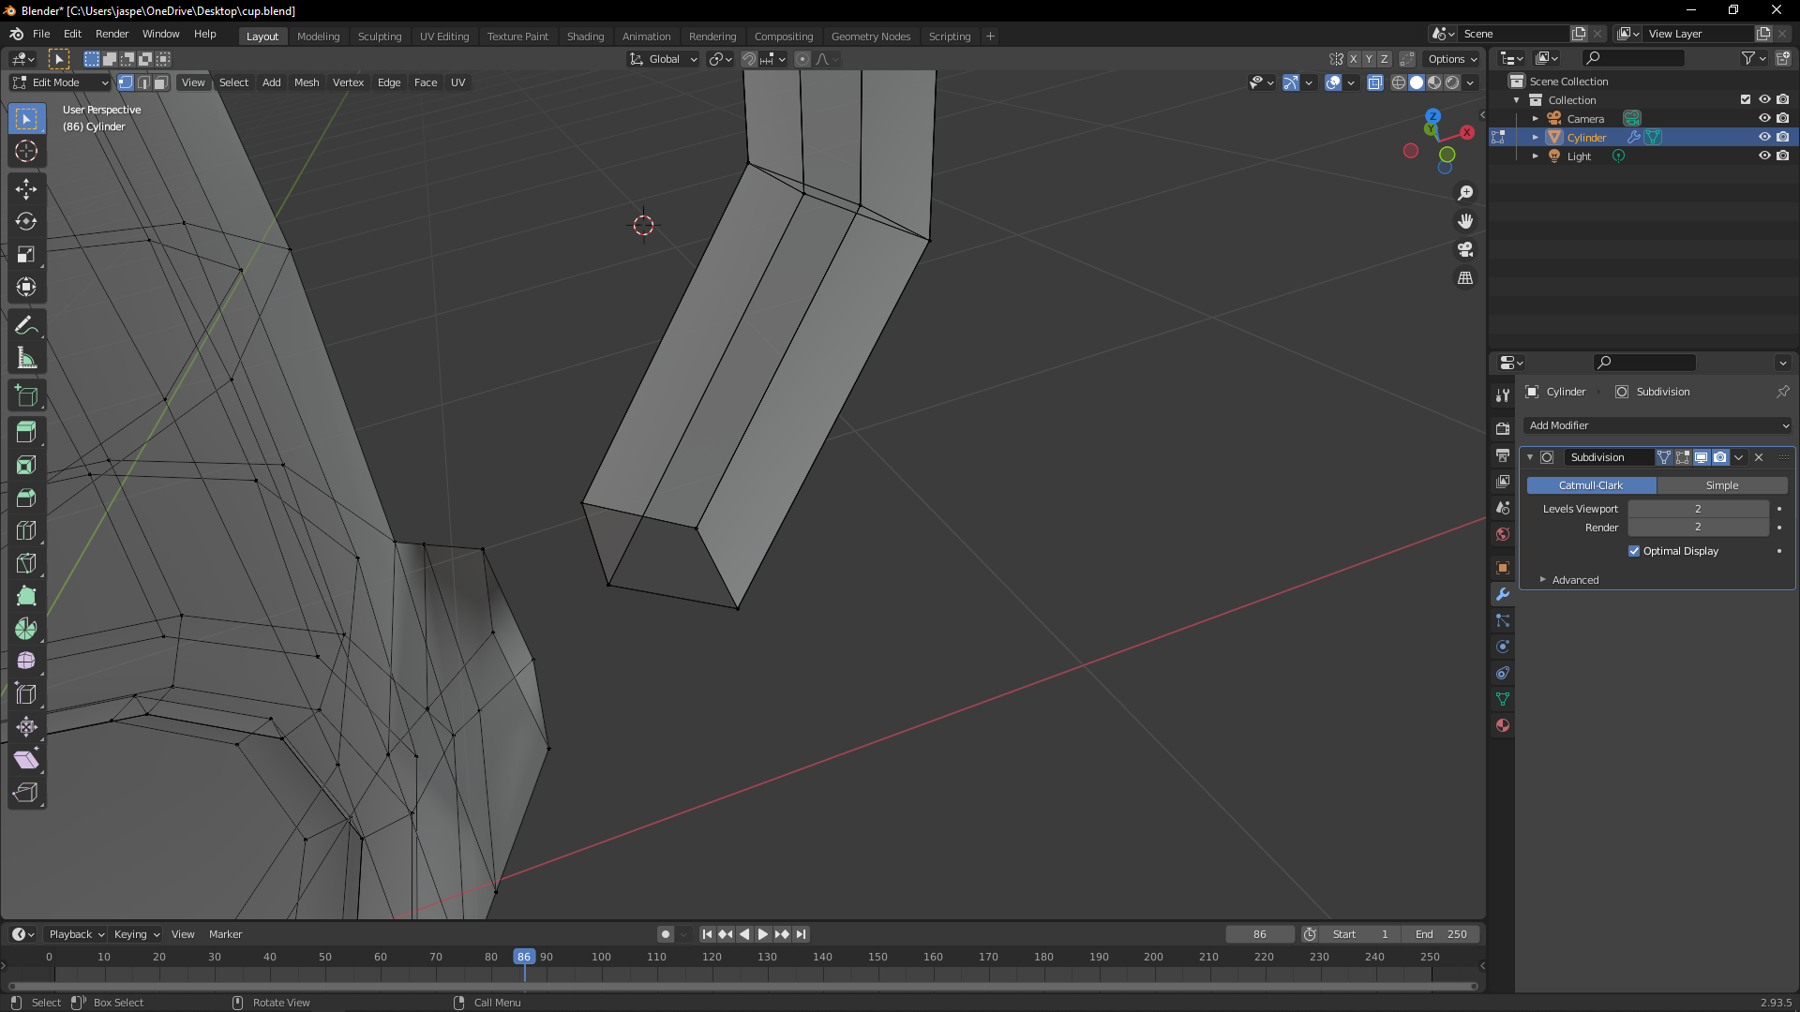Select the Simple subdivision type
The width and height of the screenshot is (1800, 1012).
tap(1721, 485)
